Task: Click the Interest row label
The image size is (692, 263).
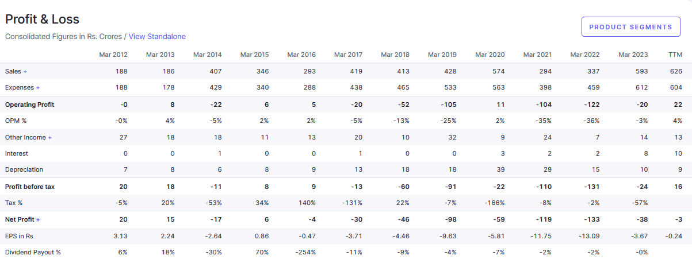Action: [x=17, y=153]
